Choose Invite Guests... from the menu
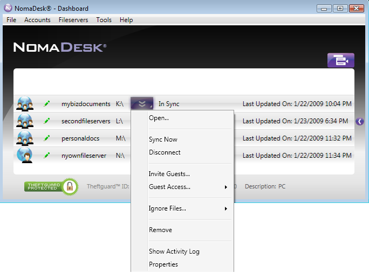The image size is (369, 273). [x=169, y=174]
